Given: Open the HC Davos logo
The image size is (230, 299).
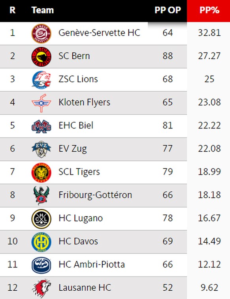Looking at the screenshot, I should click(41, 242).
